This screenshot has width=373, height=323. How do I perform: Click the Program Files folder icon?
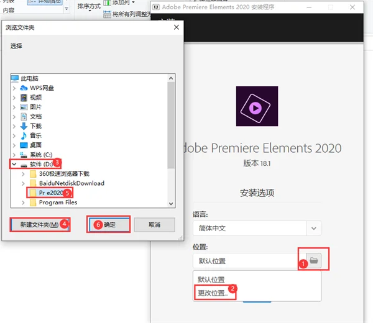coord(33,202)
